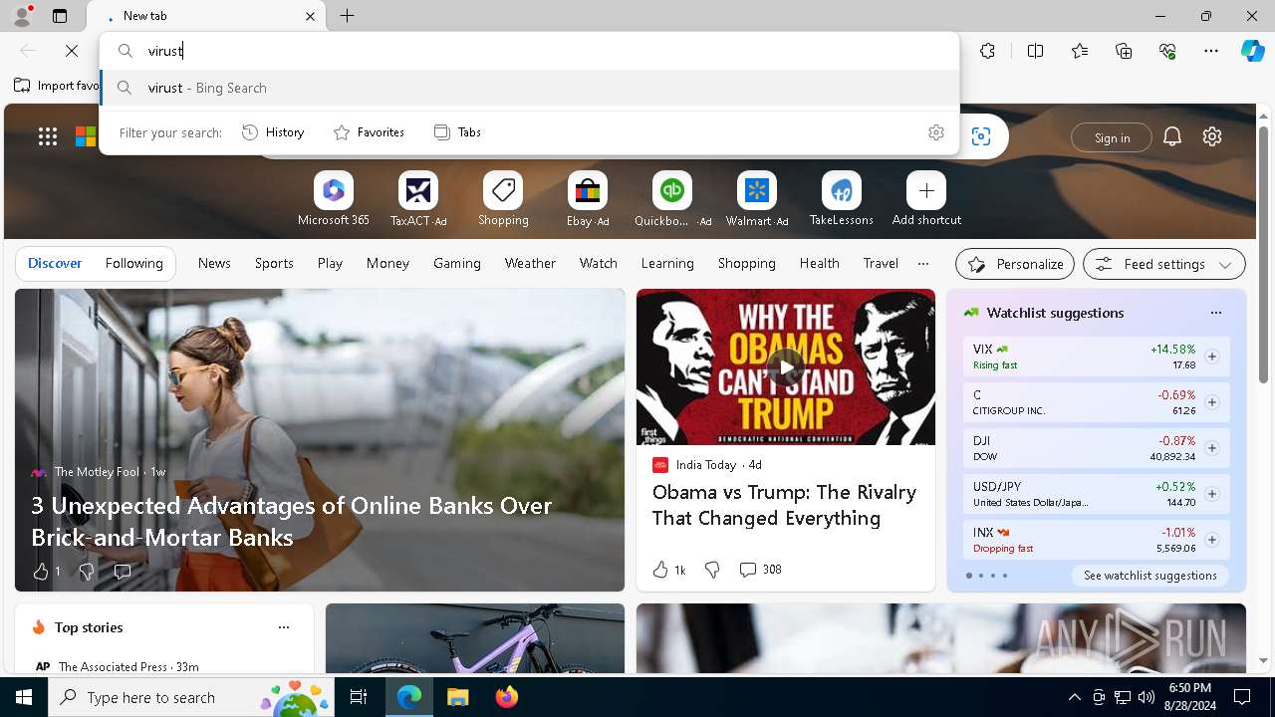1275x717 pixels.
Task: Open the Tab actions menu icon
Action: click(60, 16)
